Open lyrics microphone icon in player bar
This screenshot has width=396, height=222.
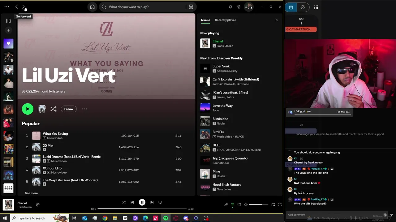[x=226, y=205]
